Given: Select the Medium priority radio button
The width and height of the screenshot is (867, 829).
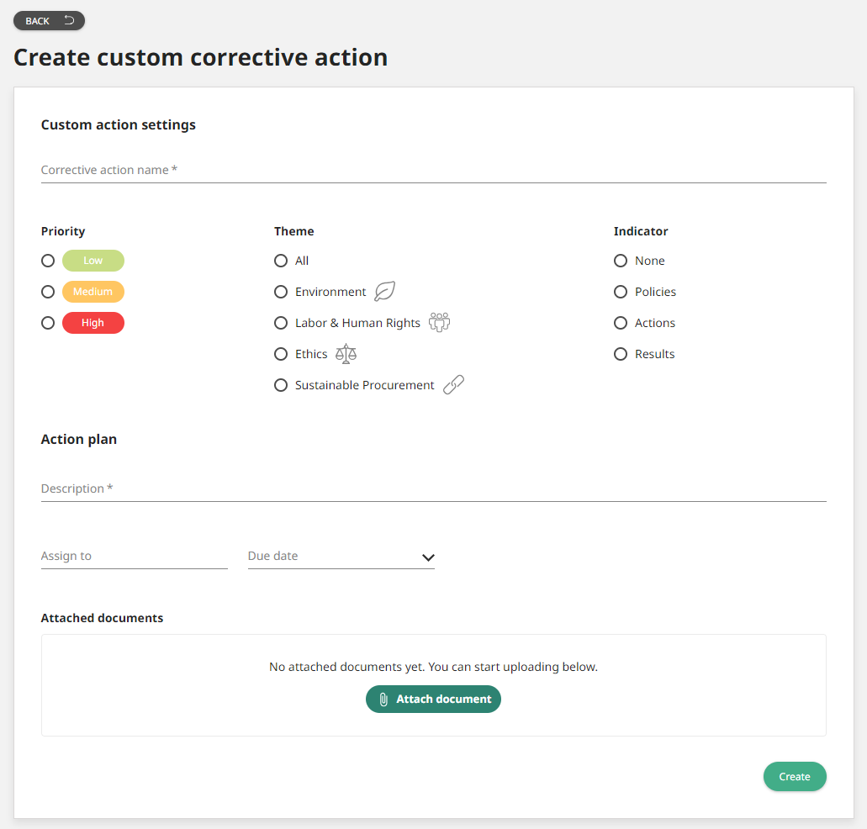Looking at the screenshot, I should click(48, 292).
